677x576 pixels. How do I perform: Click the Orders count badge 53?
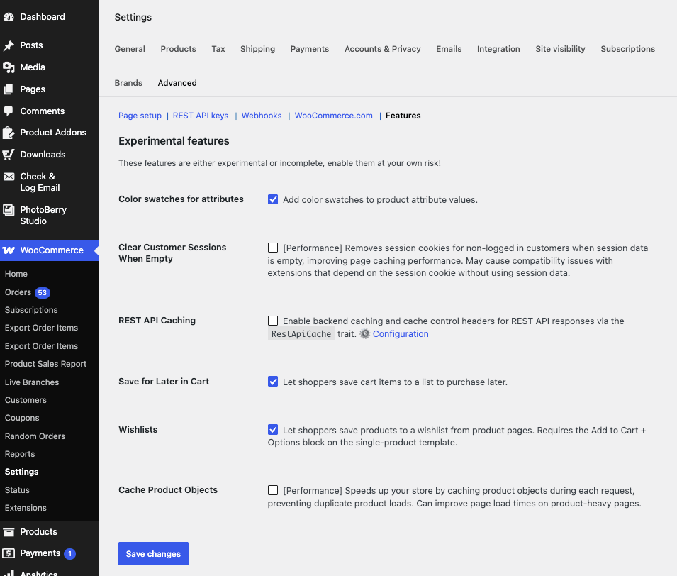coord(43,292)
